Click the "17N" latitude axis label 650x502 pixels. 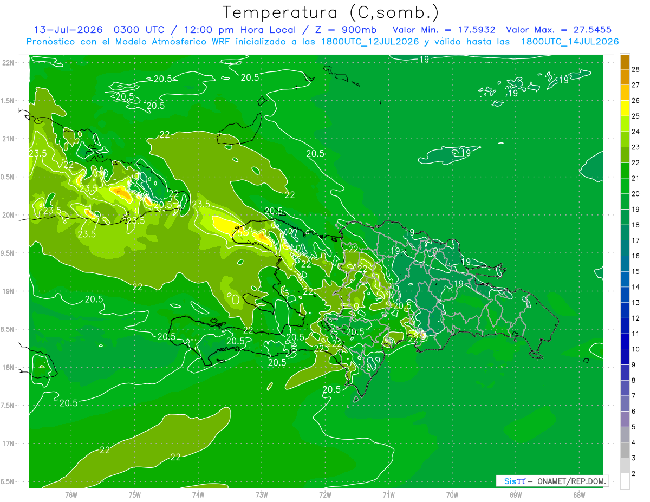click(x=9, y=444)
